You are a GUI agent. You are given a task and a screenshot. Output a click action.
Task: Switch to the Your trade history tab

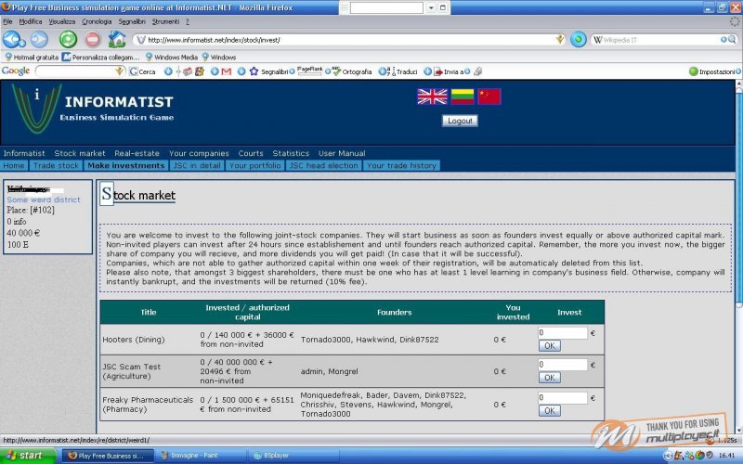[x=401, y=166]
